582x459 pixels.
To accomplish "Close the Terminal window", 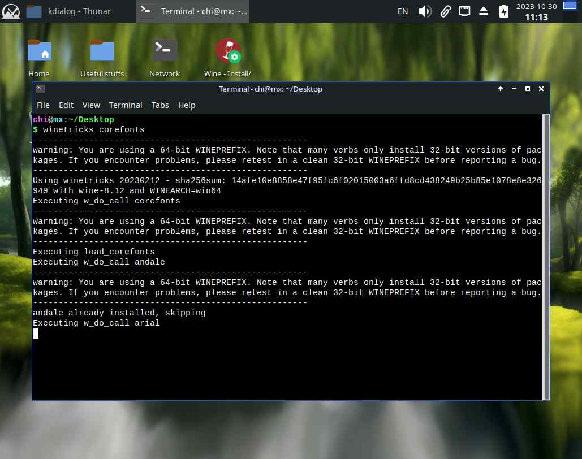I will click(541, 89).
